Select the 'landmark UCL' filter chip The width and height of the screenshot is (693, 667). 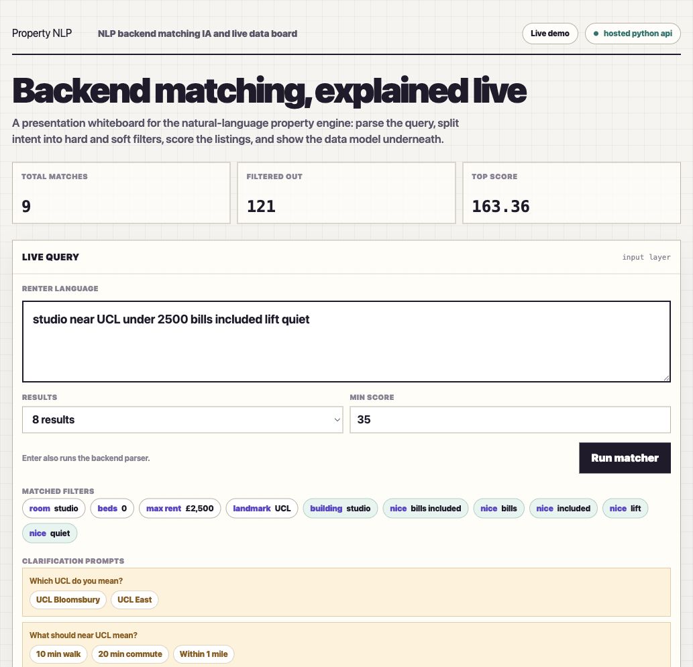(x=262, y=509)
